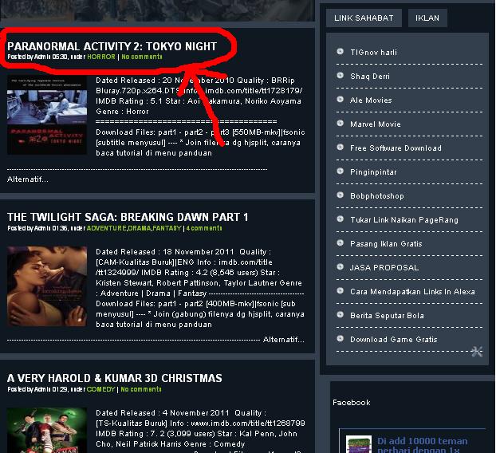This screenshot has width=496, height=453.
Task: Open the HORROR category link
Action: click(x=101, y=57)
